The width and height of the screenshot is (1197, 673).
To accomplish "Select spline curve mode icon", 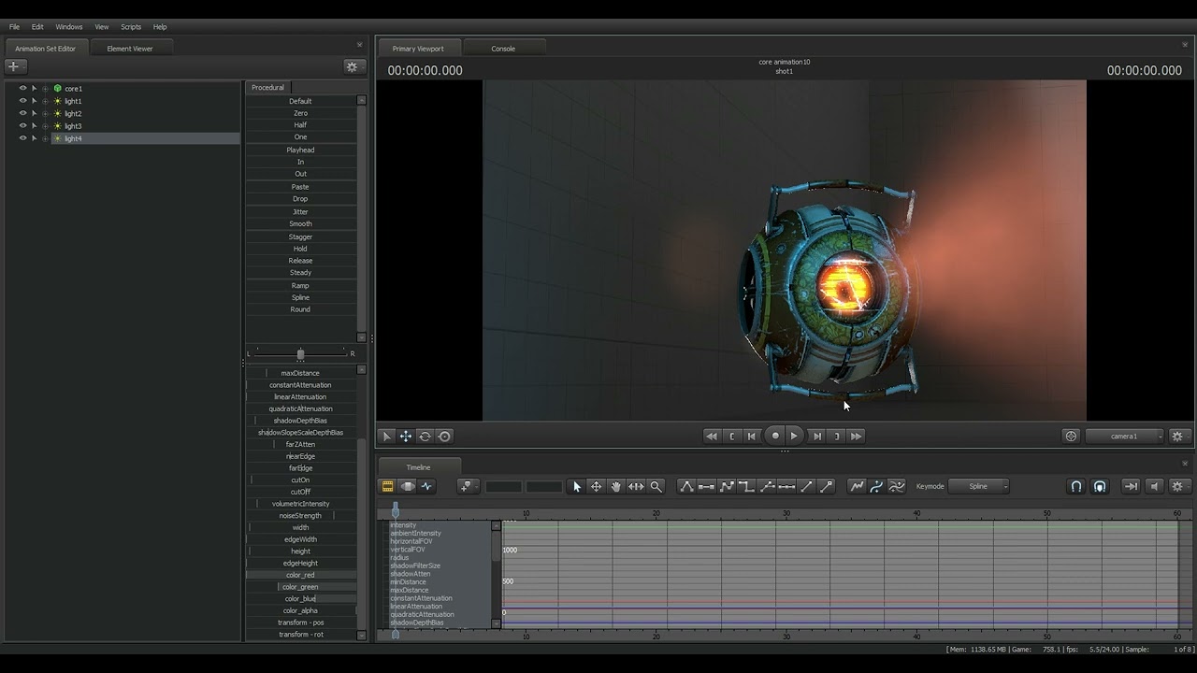I will pyautogui.click(x=876, y=486).
